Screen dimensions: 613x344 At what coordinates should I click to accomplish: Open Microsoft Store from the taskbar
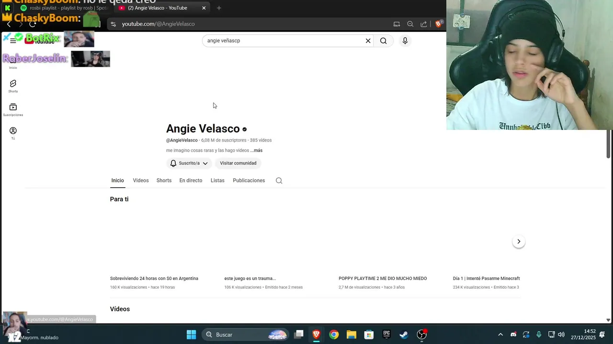[x=369, y=334]
